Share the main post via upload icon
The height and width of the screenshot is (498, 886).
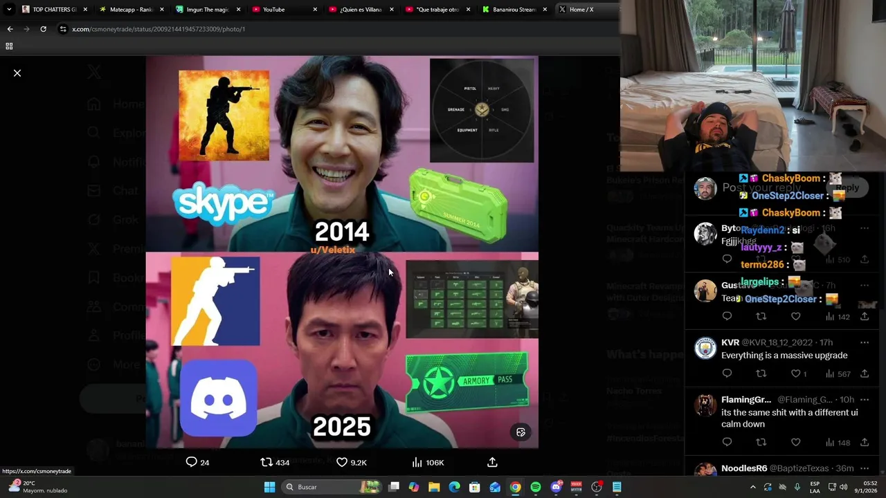(492, 462)
